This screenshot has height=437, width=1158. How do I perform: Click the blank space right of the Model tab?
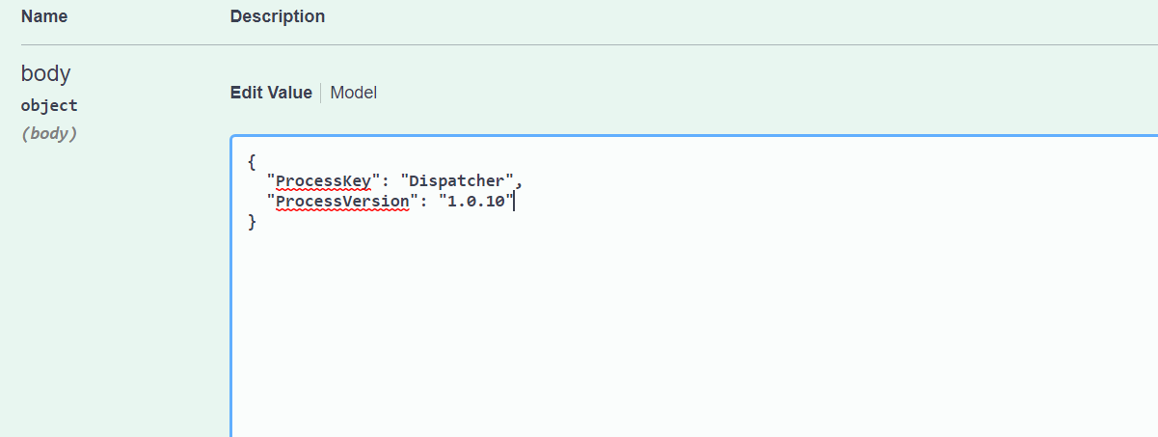pos(675,93)
